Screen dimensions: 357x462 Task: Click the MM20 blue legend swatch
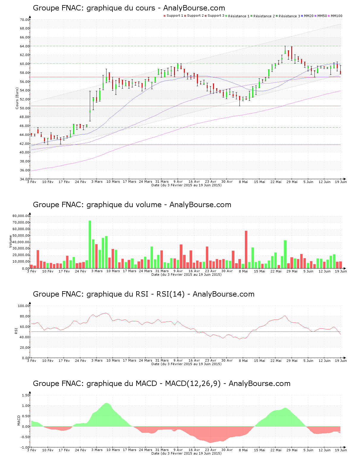click(x=302, y=16)
